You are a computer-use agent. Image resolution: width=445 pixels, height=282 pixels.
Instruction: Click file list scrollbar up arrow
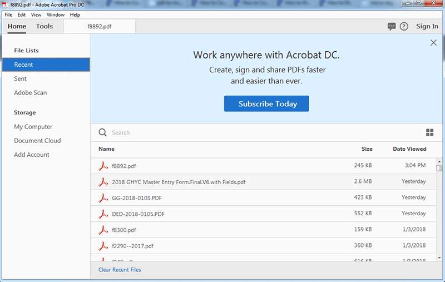click(439, 161)
